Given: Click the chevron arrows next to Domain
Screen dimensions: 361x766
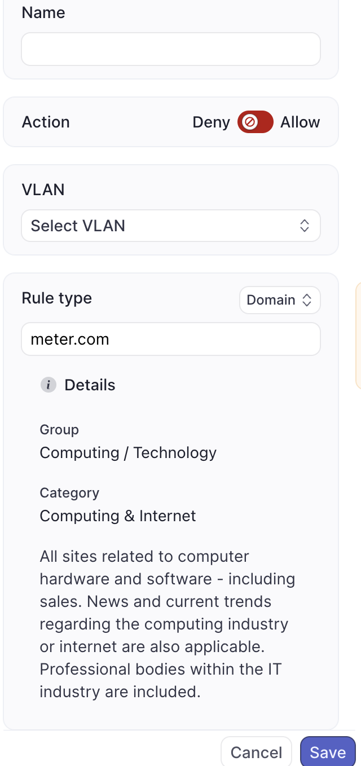Looking at the screenshot, I should pyautogui.click(x=307, y=300).
